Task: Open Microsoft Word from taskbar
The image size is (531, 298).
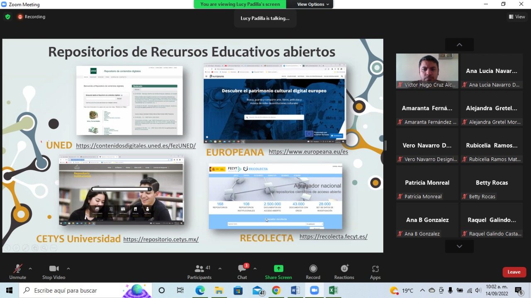Action: pyautogui.click(x=295, y=291)
